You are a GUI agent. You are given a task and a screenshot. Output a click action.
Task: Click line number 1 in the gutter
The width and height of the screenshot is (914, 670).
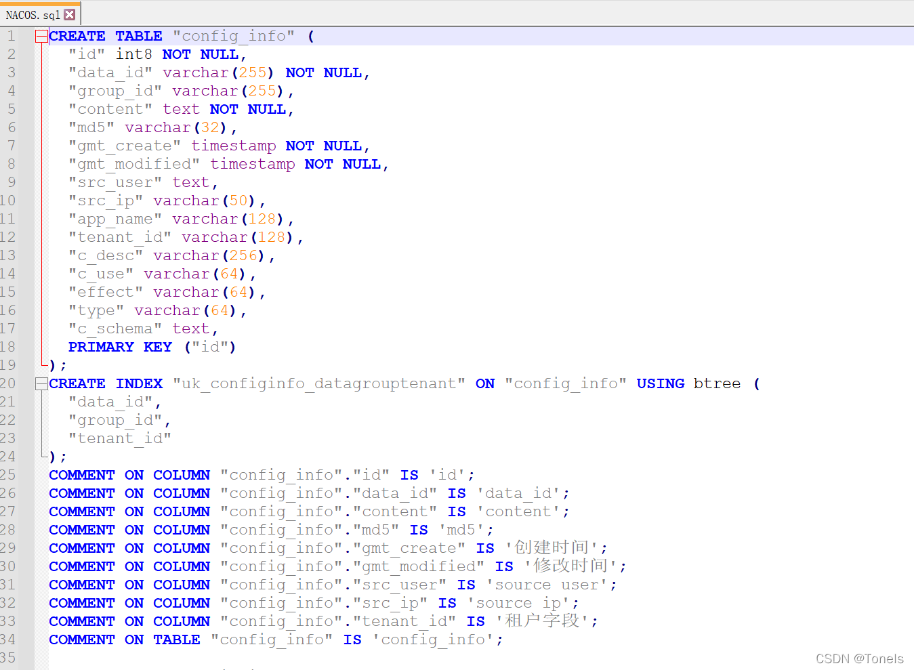tap(12, 36)
